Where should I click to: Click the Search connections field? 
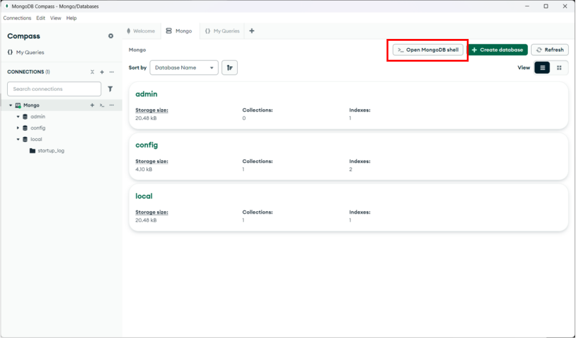coord(55,89)
